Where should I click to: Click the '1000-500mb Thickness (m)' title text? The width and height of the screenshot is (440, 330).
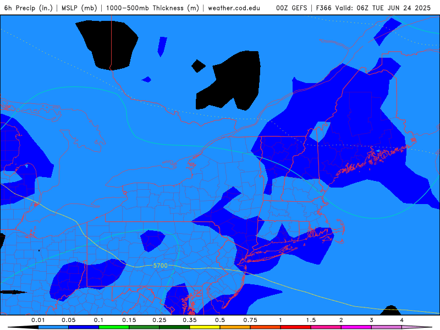tap(152, 8)
